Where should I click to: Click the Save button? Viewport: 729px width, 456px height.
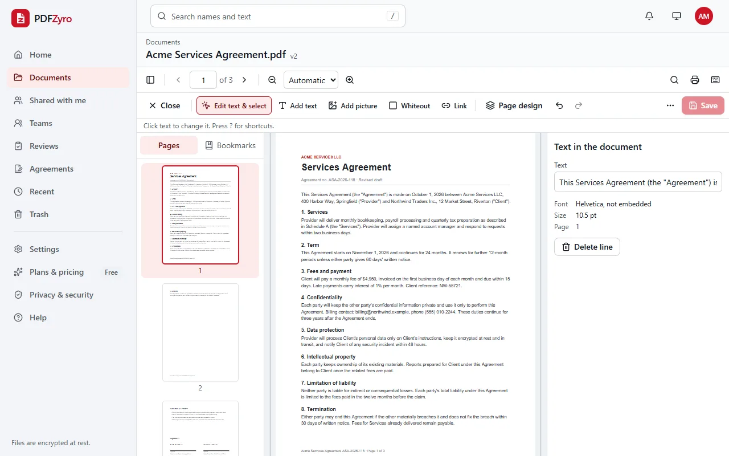703,105
